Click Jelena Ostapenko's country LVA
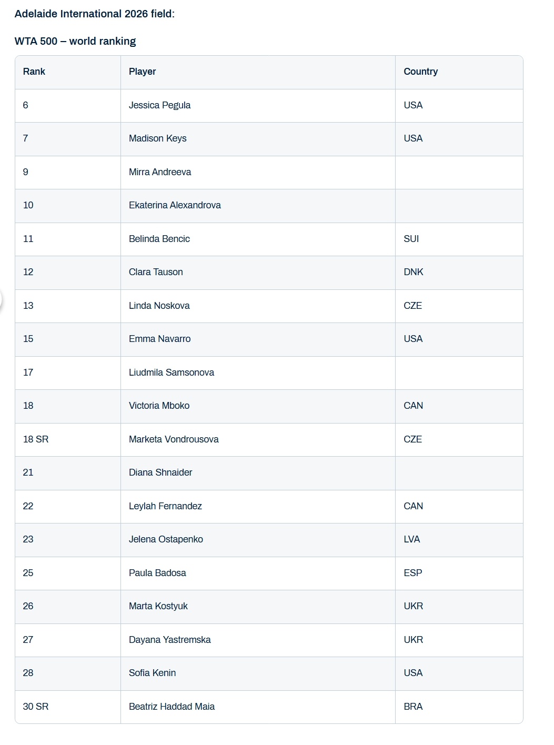This screenshot has height=745, width=554. (411, 539)
